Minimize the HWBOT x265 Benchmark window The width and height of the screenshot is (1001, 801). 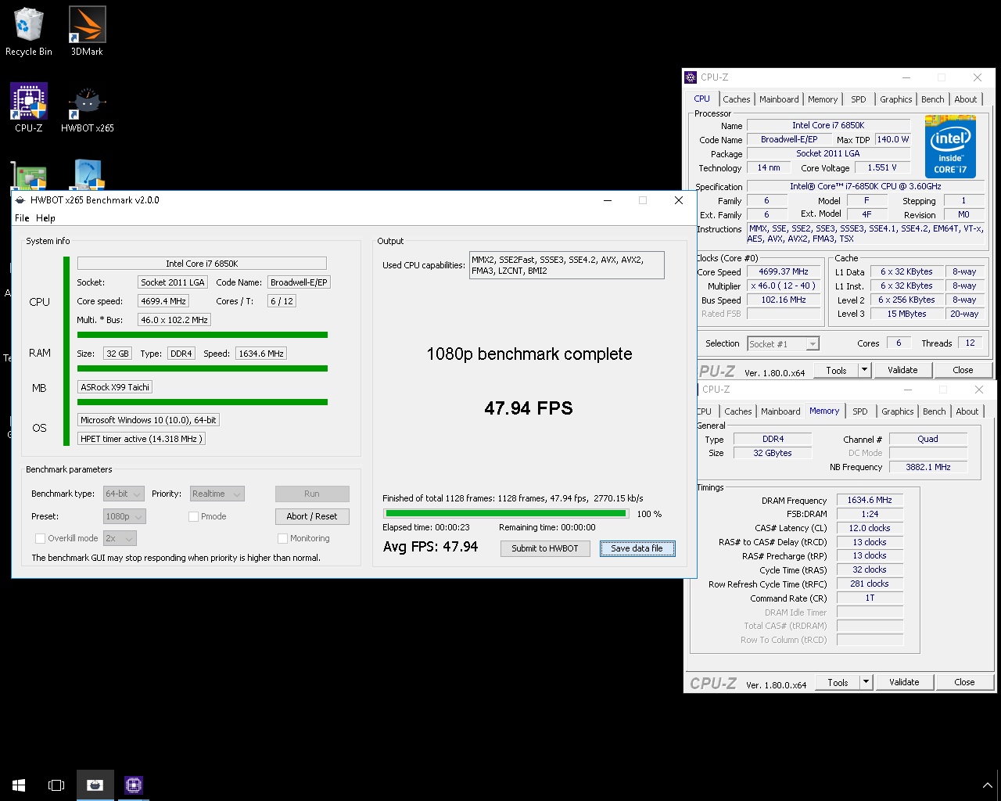608,200
